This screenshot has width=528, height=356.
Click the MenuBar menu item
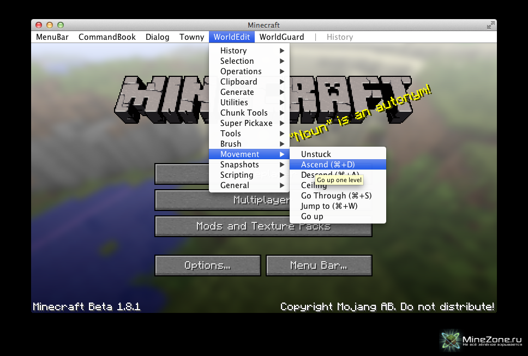pyautogui.click(x=52, y=37)
